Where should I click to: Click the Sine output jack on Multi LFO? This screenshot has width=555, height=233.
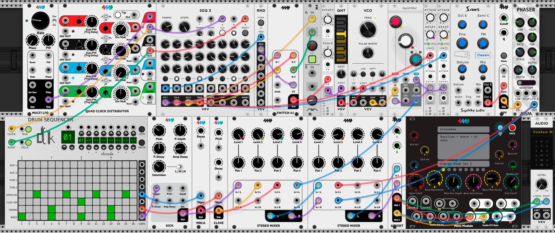coord(48,99)
